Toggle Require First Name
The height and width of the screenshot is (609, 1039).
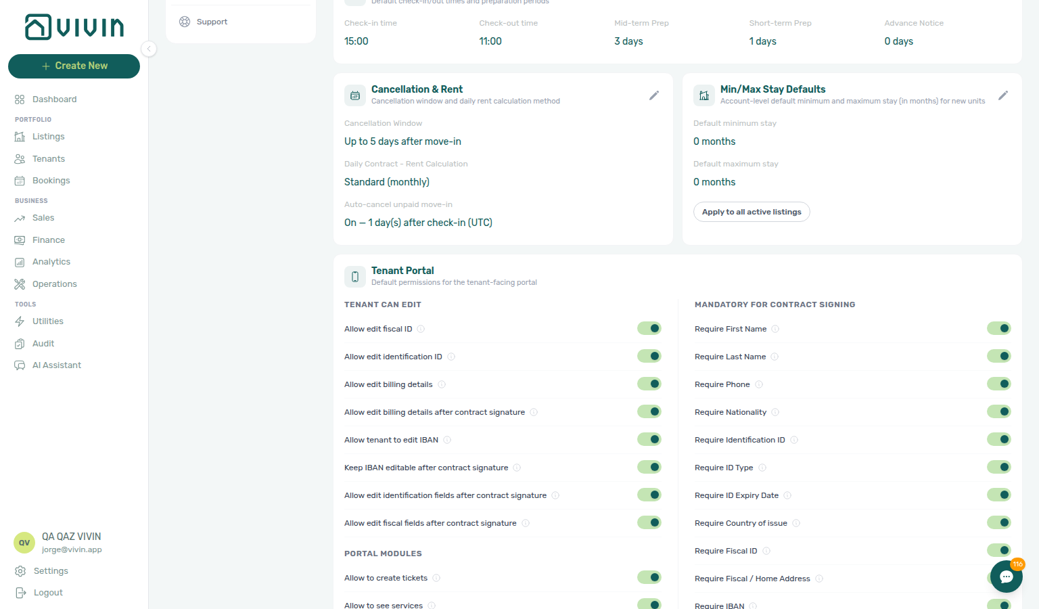tap(999, 329)
